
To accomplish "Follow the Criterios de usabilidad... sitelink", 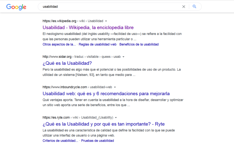I will (60, 141).
